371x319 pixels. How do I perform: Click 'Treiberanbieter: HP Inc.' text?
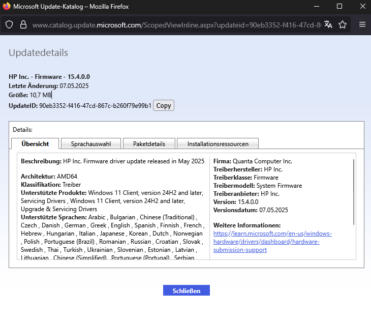(246, 194)
